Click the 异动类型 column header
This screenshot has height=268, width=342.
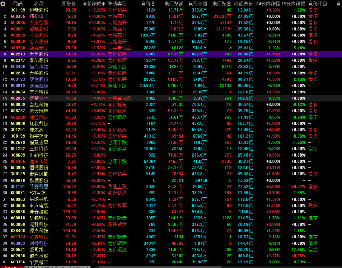[117, 4]
